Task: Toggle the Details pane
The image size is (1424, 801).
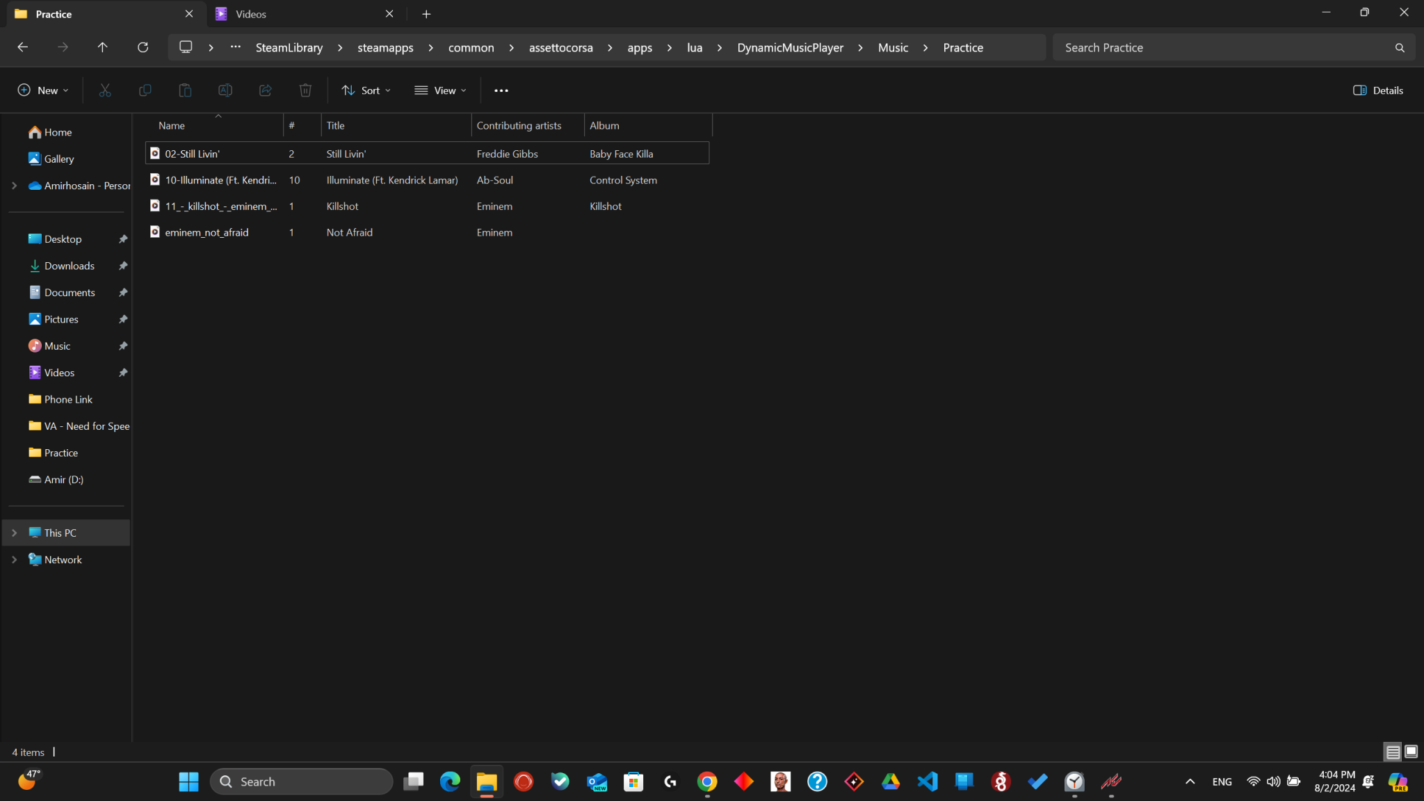Action: pyautogui.click(x=1378, y=90)
